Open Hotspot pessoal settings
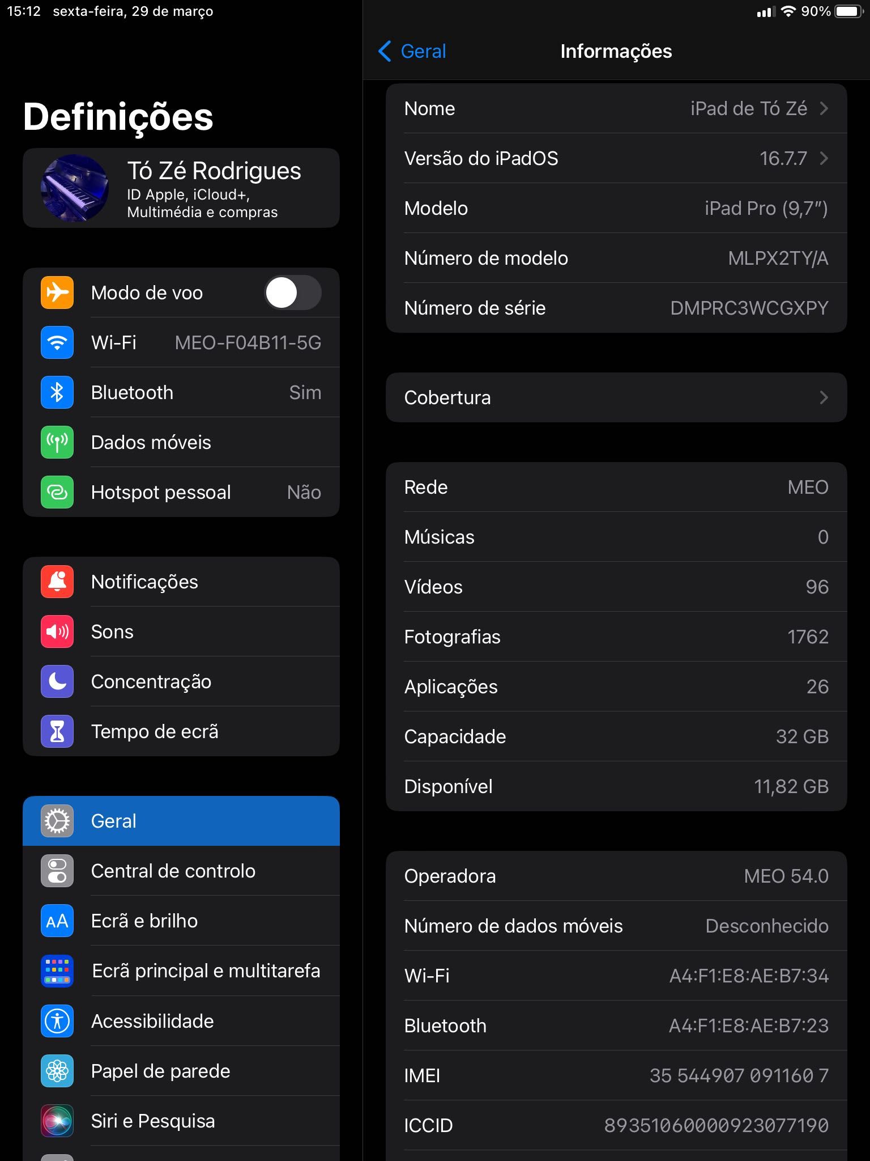This screenshot has height=1161, width=870. pyautogui.click(x=181, y=492)
